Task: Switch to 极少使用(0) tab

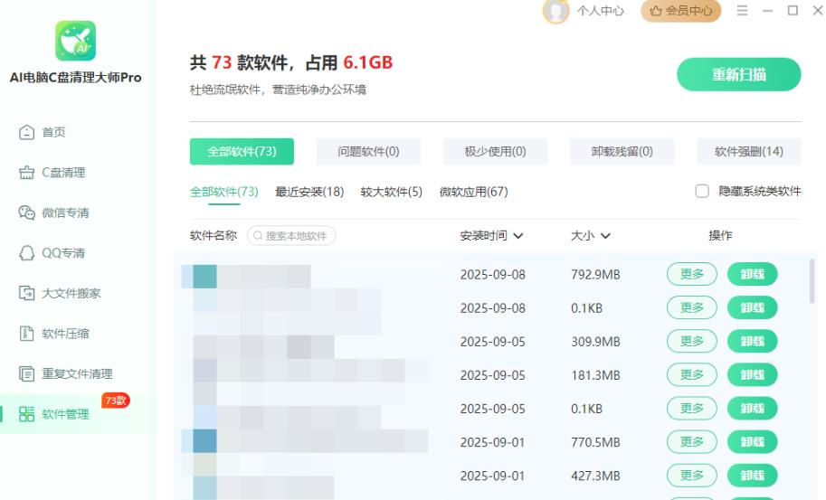Action: click(x=495, y=152)
